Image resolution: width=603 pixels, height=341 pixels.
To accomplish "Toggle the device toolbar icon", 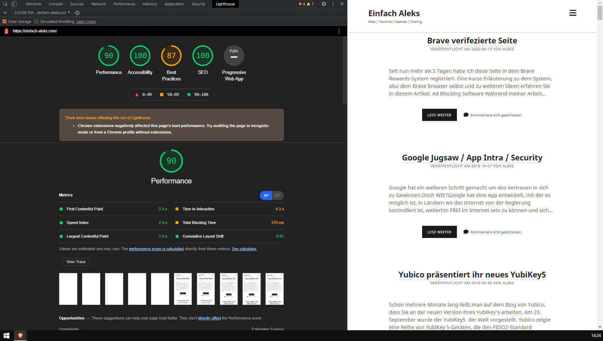I will click(14, 4).
